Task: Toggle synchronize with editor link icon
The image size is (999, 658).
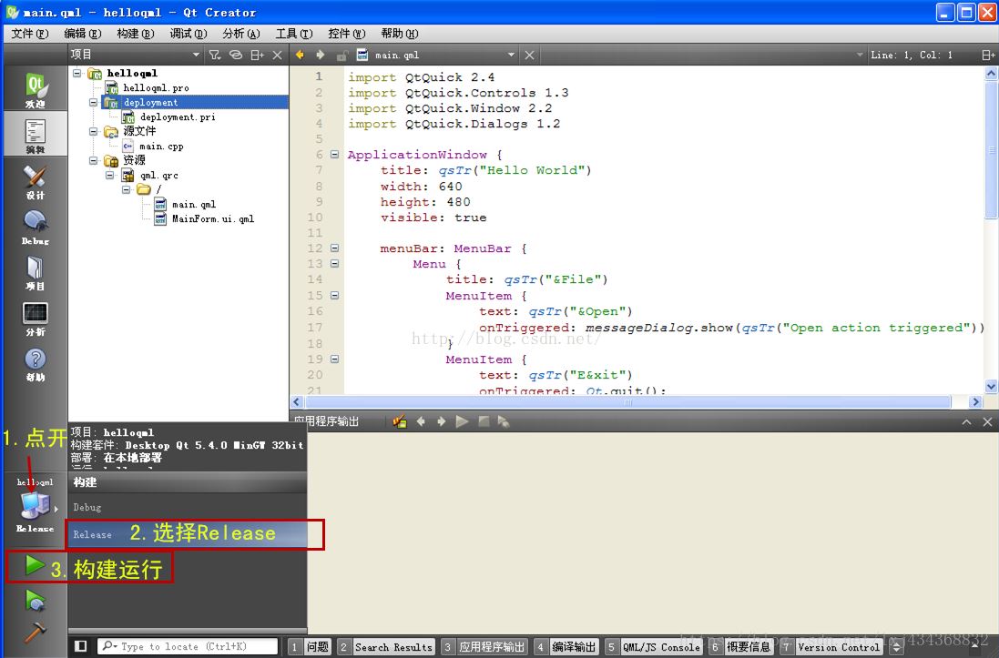Action: [236, 55]
